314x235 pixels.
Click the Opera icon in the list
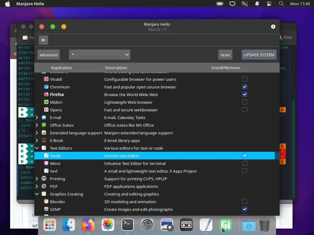point(46,110)
